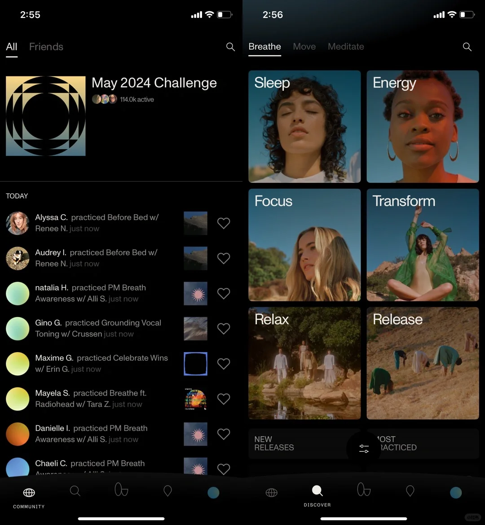Open Most Practiced section
485x525 pixels.
click(423, 443)
